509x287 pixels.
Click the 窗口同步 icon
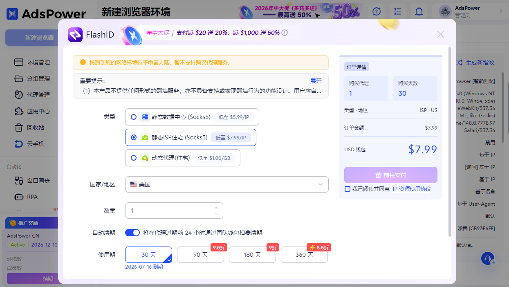(x=19, y=180)
